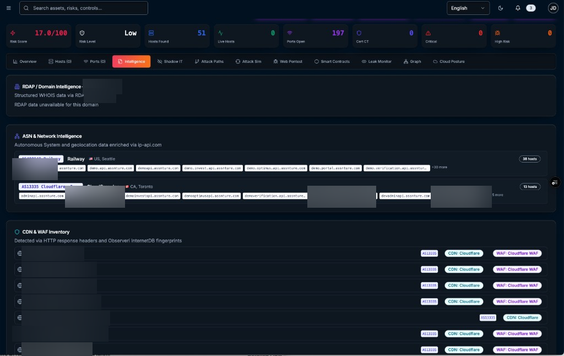Click the Ports Open wifi icon
Viewport: 564px width, 356px height.
[290, 33]
